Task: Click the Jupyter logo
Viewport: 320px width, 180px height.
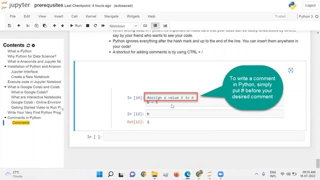Action: click(x=16, y=5)
